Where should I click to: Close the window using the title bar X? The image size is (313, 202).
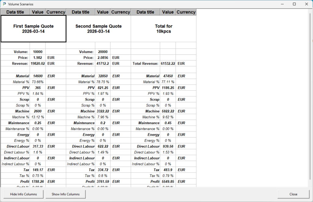[x=306, y=4]
